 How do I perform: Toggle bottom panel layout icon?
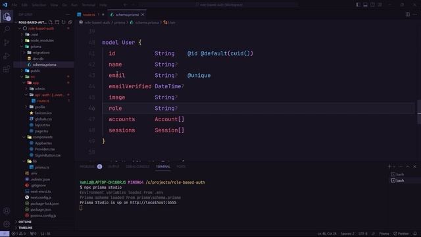(366, 5)
